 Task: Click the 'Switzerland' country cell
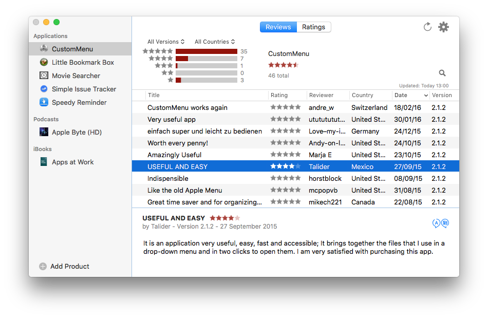(369, 108)
